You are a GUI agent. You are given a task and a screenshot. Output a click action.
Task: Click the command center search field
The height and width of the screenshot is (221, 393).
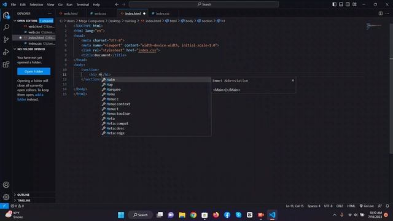pyautogui.click(x=204, y=4)
